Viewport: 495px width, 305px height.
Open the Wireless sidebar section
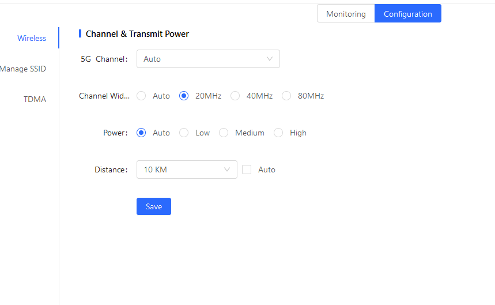[32, 38]
